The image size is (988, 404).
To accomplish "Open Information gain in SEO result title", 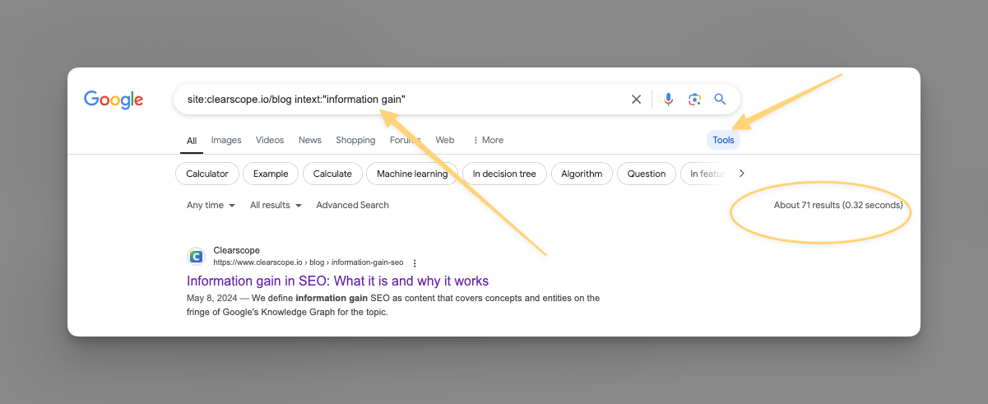I will pos(337,281).
